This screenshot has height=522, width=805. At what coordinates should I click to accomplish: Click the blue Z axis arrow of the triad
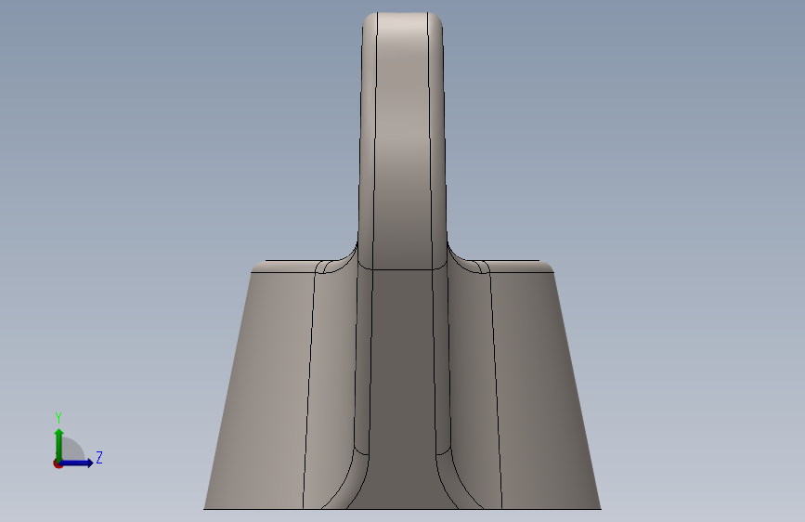pos(76,463)
